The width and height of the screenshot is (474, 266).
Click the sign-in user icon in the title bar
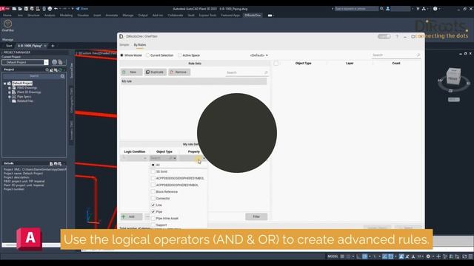388,9
